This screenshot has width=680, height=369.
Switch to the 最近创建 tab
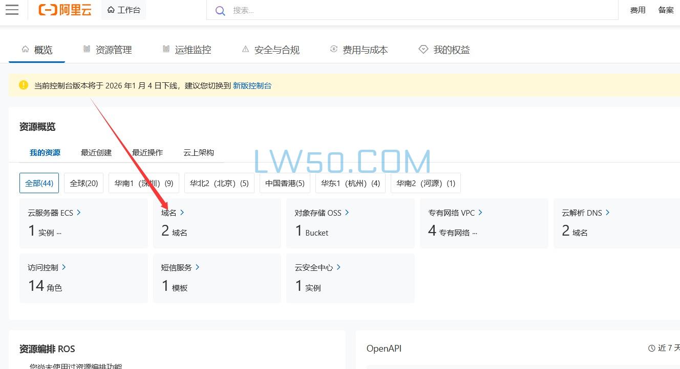click(96, 152)
